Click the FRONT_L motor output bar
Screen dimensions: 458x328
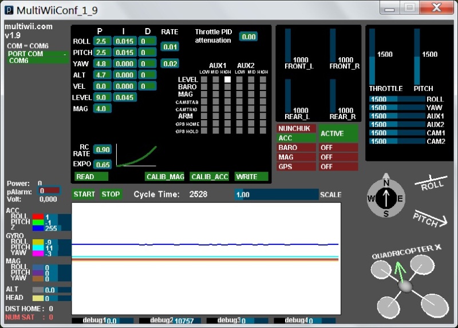tap(288, 45)
